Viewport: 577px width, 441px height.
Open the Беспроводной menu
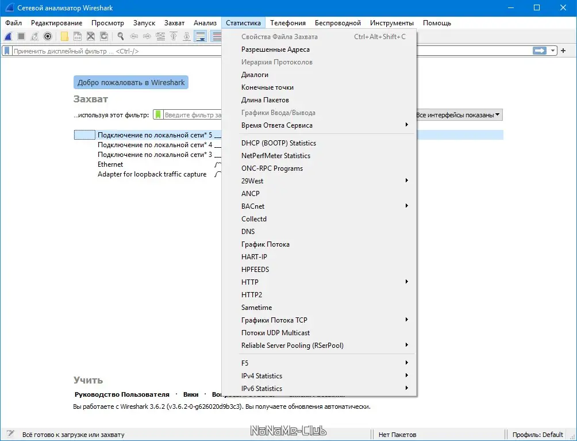pos(338,23)
